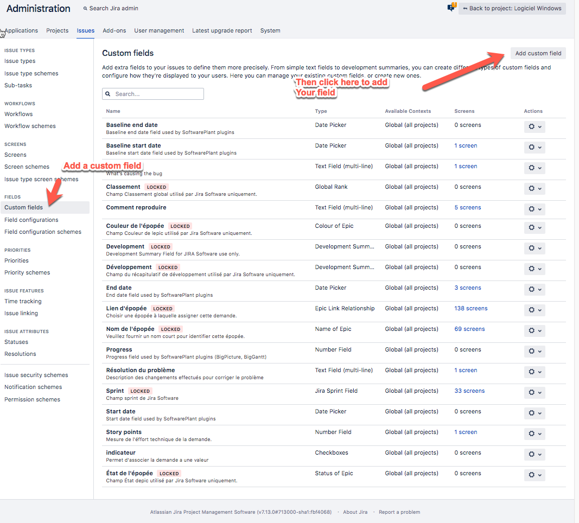The height and width of the screenshot is (523, 579).
Task: Open gear actions for Classement field
Action: coord(535,188)
